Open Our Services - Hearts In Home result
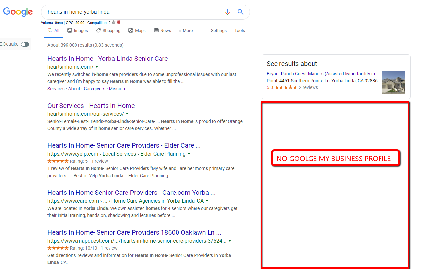The height and width of the screenshot is (269, 423). (91, 106)
